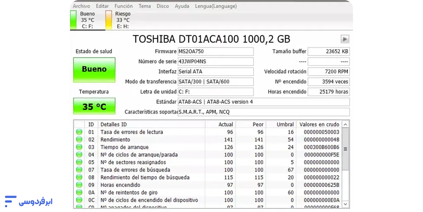The image size is (423, 212).
Task: Click the Peor column header
Action: (251, 124)
